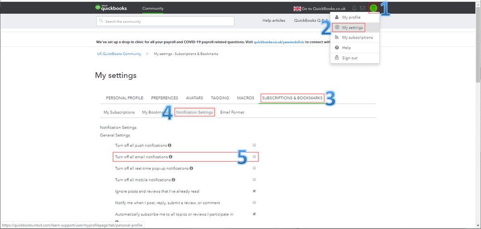The image size is (481, 229).
Task: Click the UK flag icon
Action: tap(297, 9)
